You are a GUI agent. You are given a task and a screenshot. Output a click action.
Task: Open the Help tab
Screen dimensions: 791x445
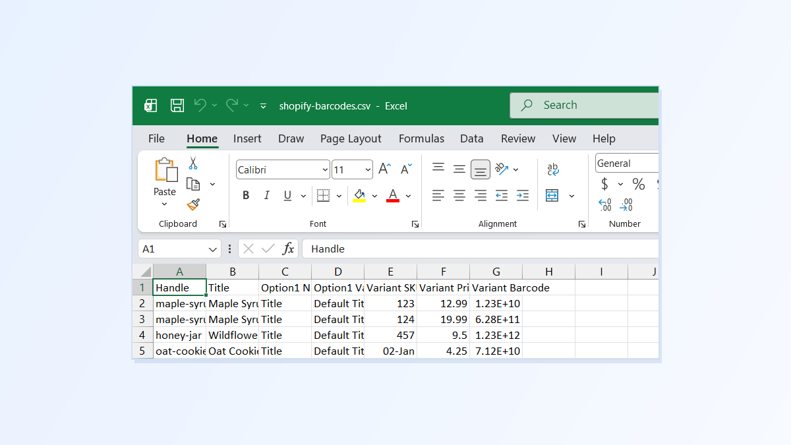pyautogui.click(x=604, y=138)
